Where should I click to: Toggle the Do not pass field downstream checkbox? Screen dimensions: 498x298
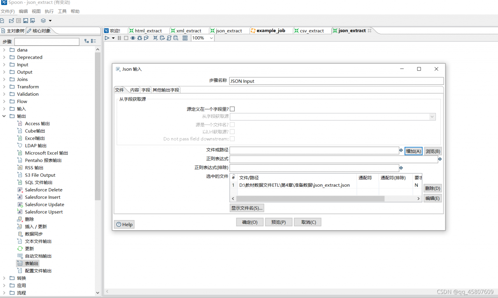pyautogui.click(x=232, y=139)
